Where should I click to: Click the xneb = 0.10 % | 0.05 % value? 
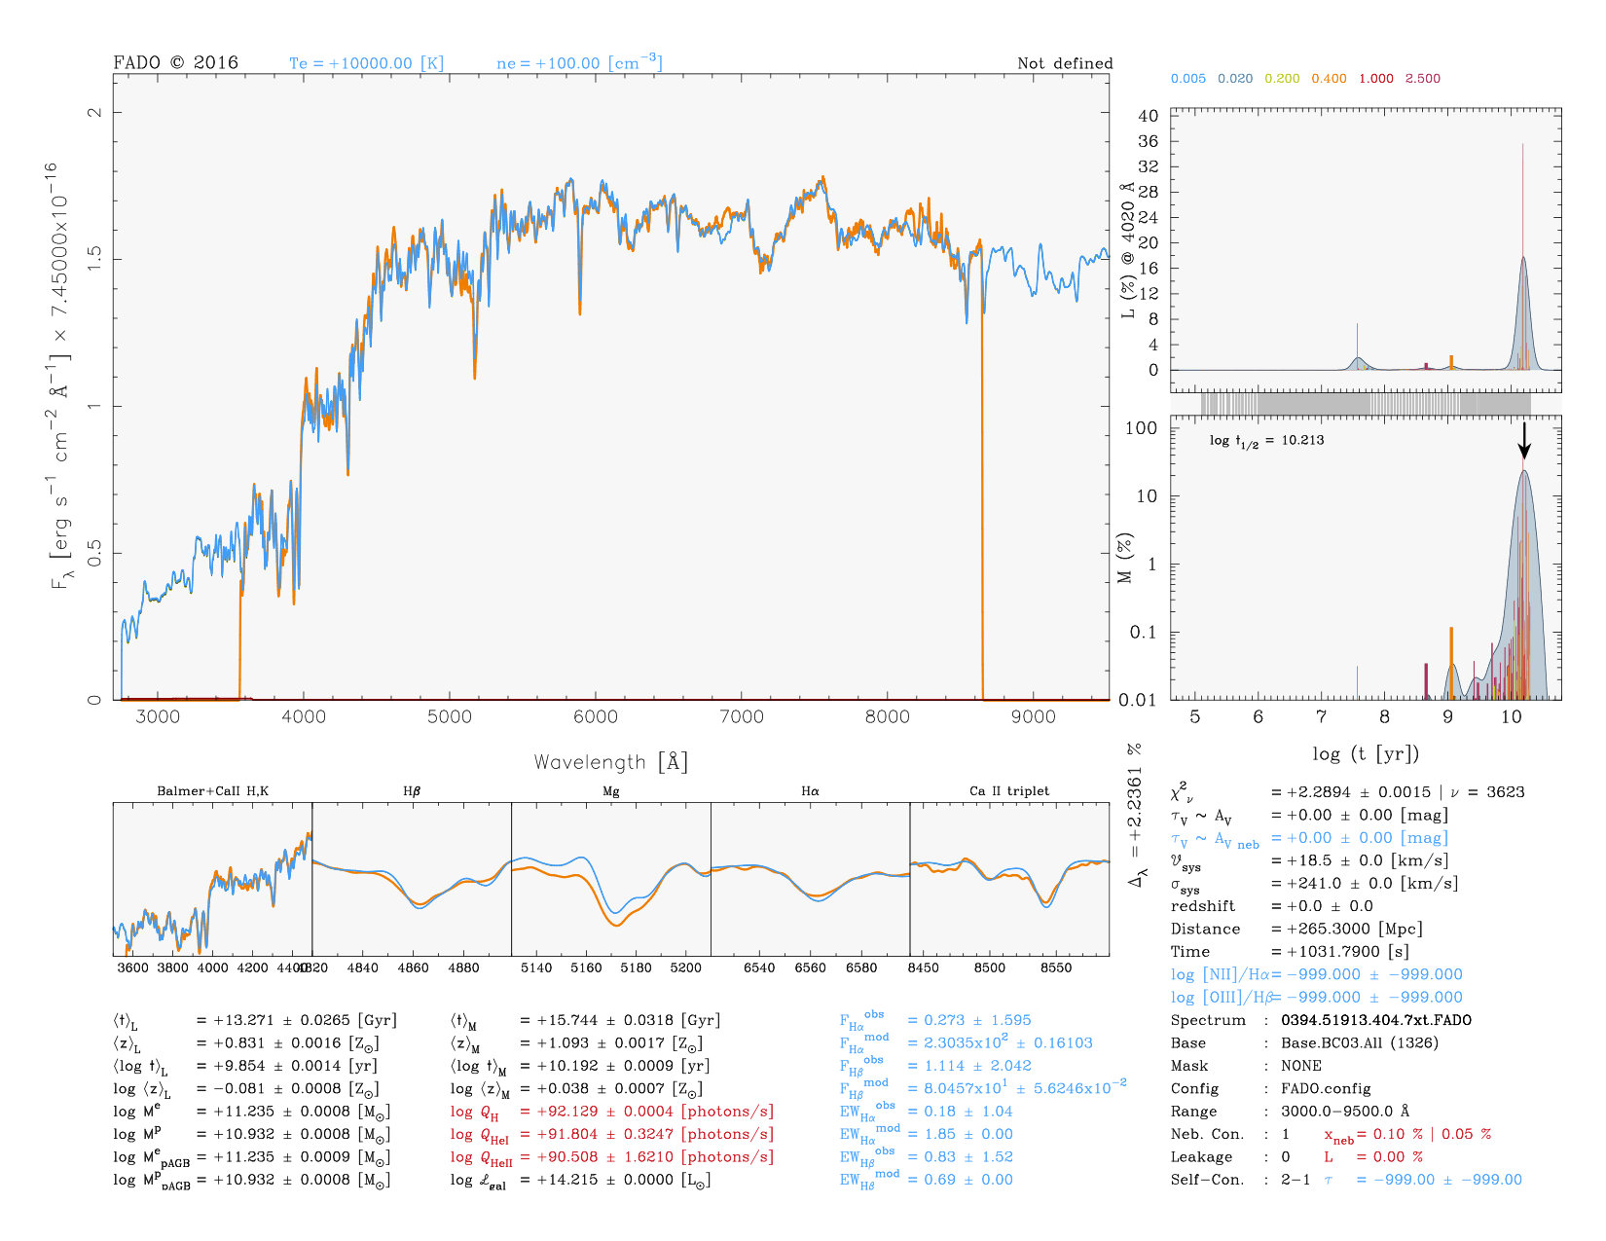pyautogui.click(x=1407, y=1135)
